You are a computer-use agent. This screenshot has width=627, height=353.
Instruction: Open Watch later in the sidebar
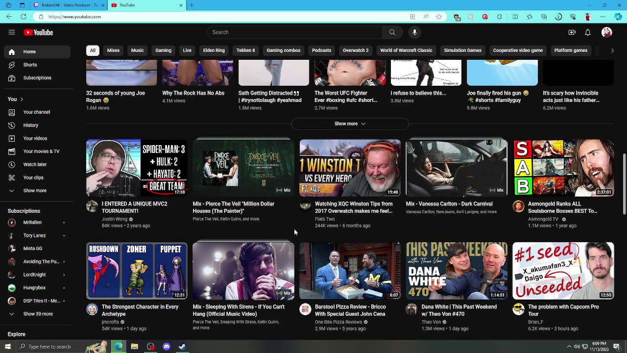(x=37, y=165)
